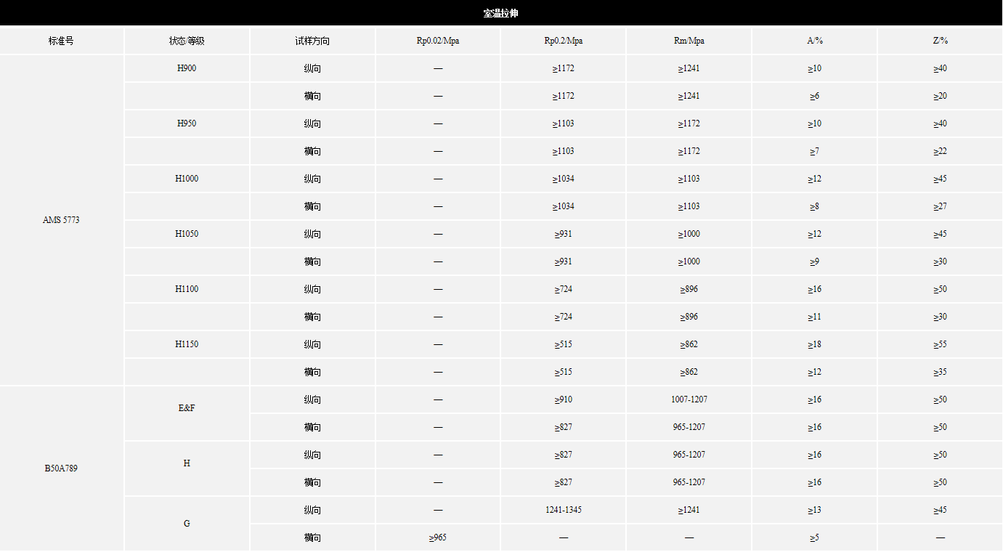Click the 室温拉伸 table title bar
The image size is (1003, 552).
(501, 13)
